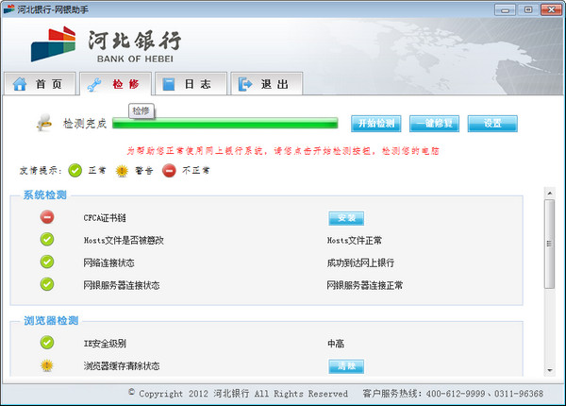The height and width of the screenshot is (406, 566).
Task: Click the blue notebook icon on 日志 tab
Action: coord(168,84)
